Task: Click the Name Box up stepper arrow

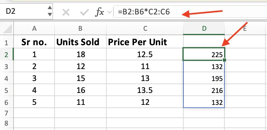Action: point(50,8)
